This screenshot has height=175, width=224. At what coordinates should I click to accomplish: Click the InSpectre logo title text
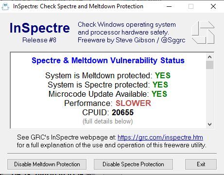(40, 28)
